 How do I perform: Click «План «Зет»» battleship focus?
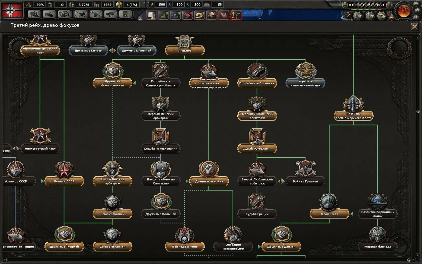tap(330, 214)
